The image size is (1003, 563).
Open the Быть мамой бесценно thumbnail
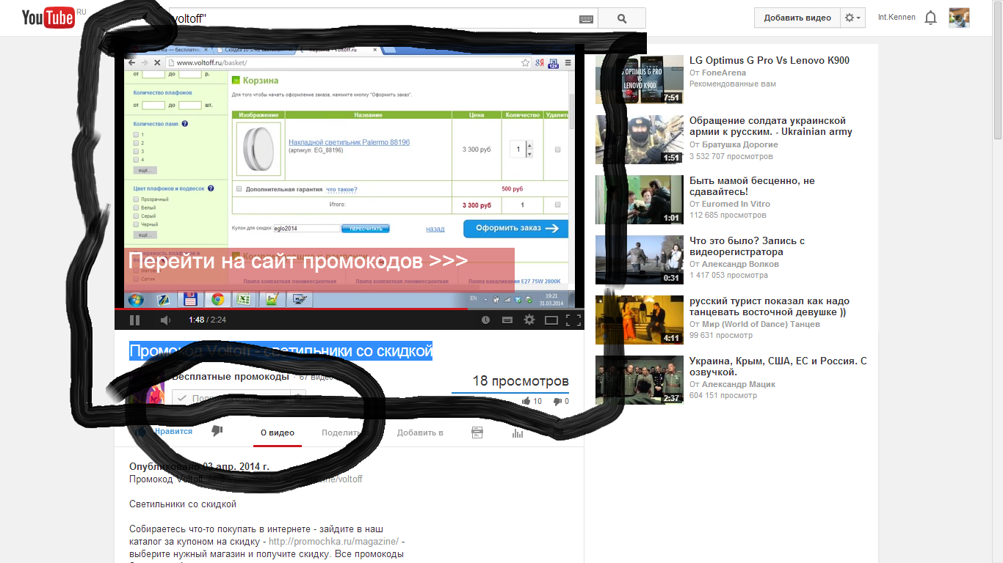[x=639, y=199]
